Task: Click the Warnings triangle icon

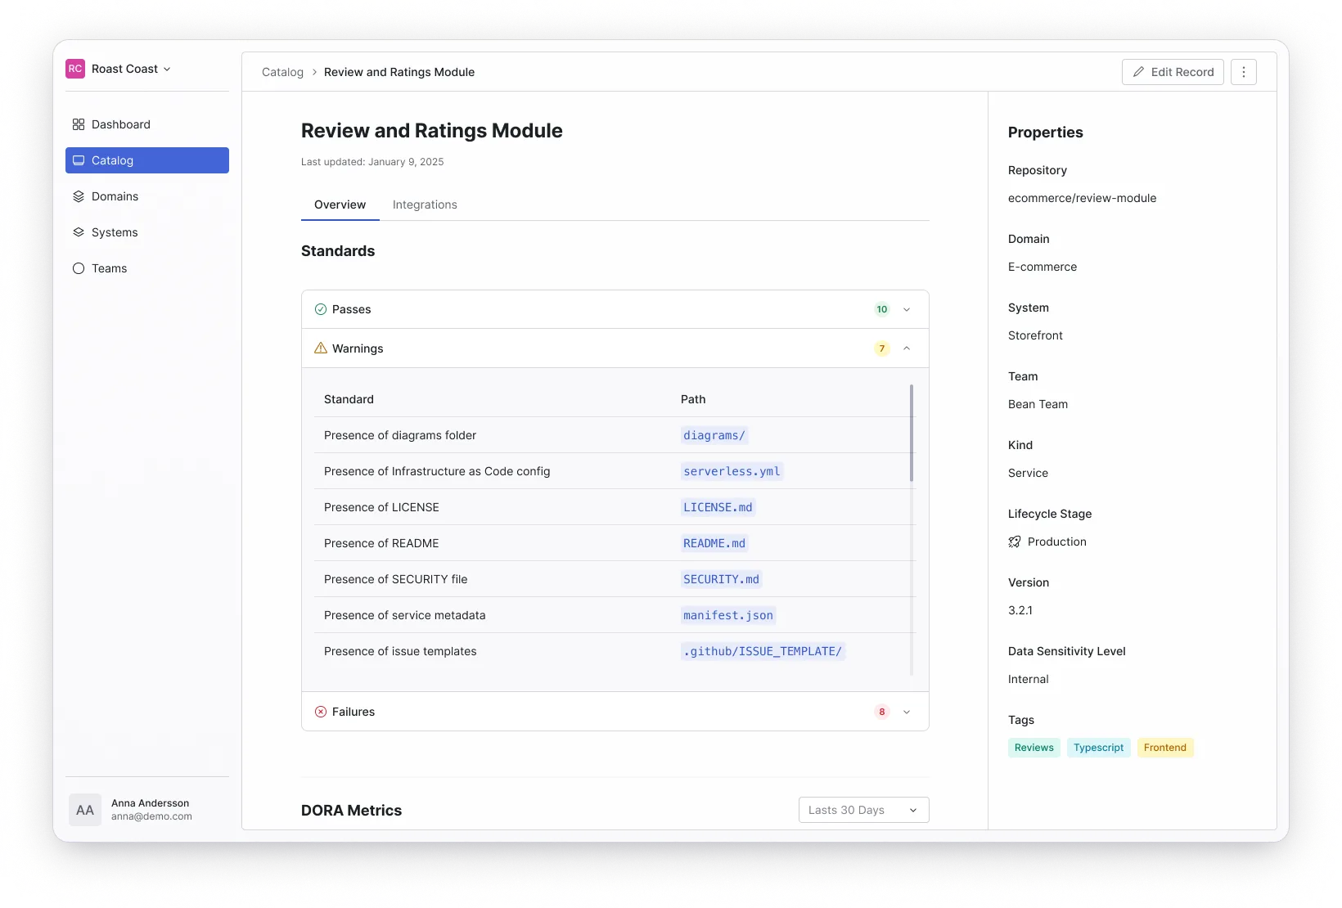Action: (x=321, y=348)
